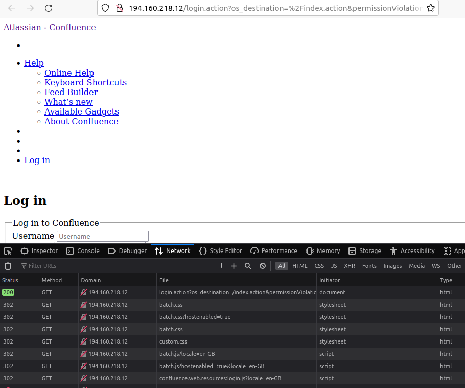Viewport: 465px width, 388px height.
Task: Click the Log in link
Action: click(37, 160)
